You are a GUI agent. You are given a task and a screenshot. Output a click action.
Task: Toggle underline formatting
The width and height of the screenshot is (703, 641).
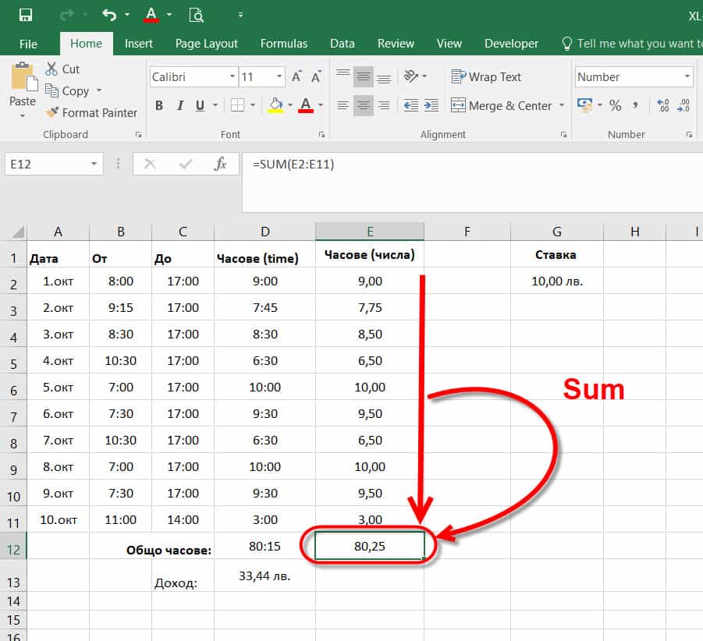tap(200, 106)
